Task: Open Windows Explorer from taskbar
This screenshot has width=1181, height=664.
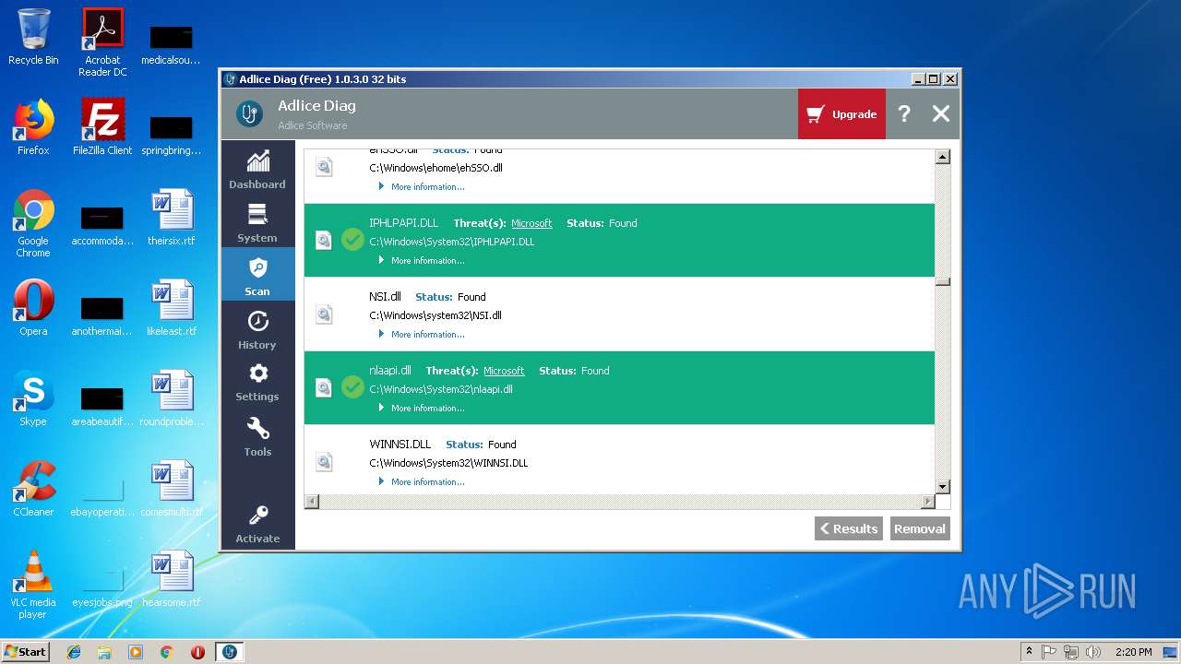Action: (104, 652)
